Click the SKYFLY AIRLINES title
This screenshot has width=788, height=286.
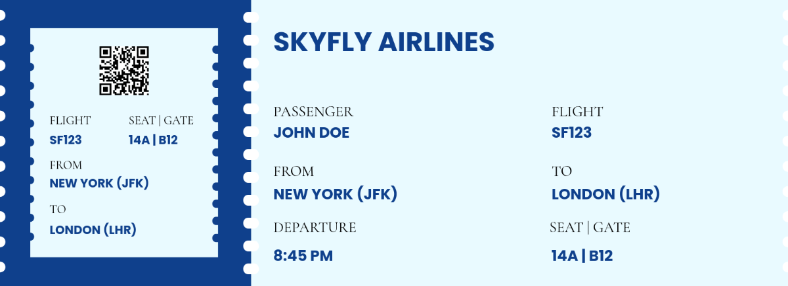tap(383, 42)
